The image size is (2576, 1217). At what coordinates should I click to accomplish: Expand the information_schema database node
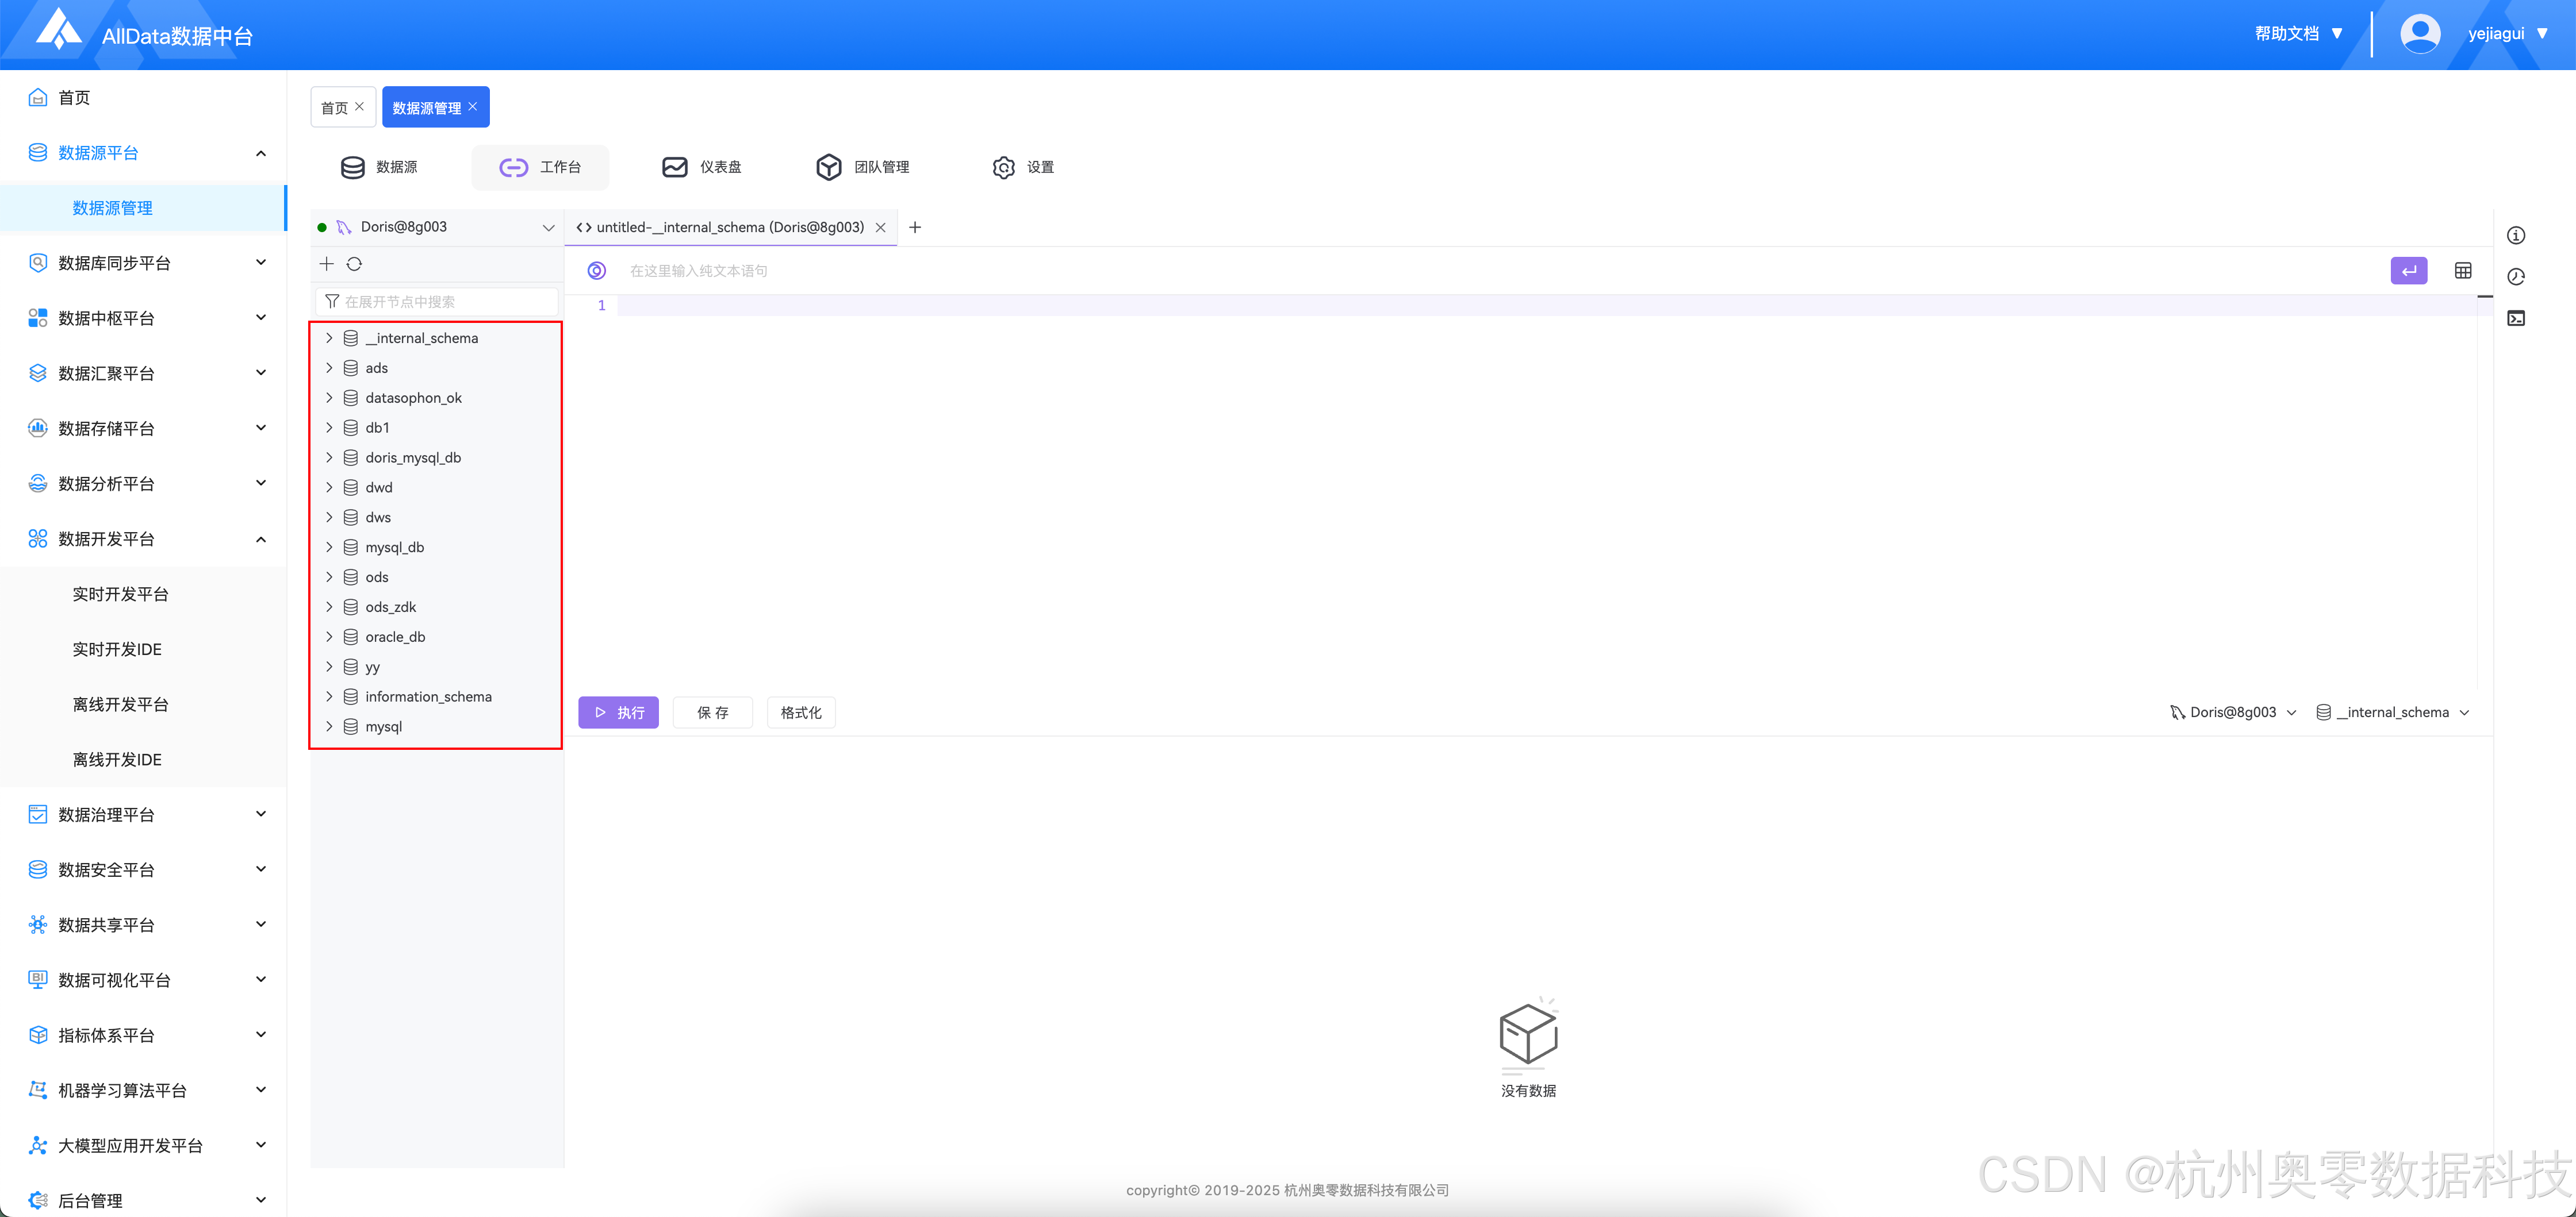[329, 696]
